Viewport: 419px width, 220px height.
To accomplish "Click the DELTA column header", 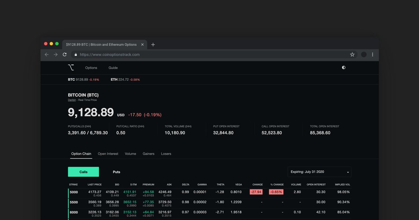I will [x=185, y=184].
